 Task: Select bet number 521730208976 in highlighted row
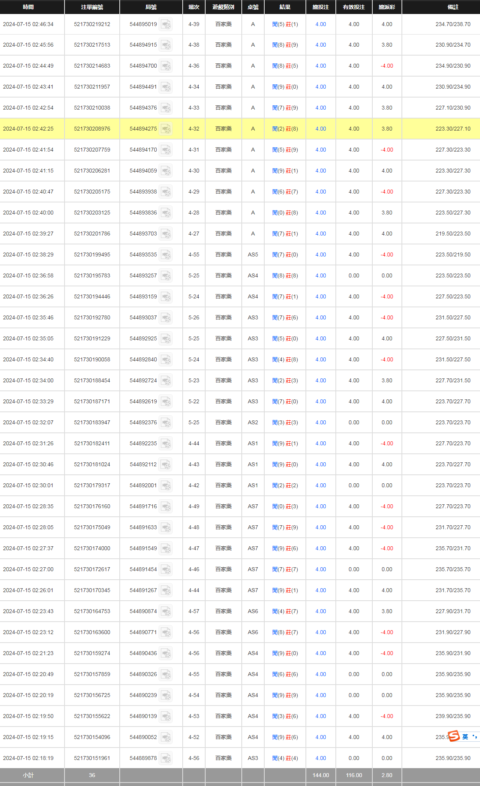tap(92, 129)
